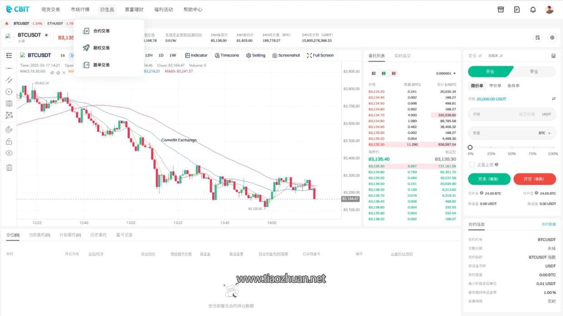This screenshot has height=316, width=563.
Task: Open the calculator icon in order panel
Action: pyautogui.click(x=553, y=56)
